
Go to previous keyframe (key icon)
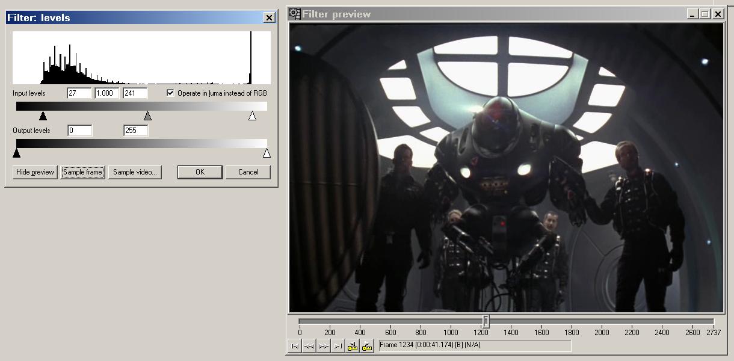pos(353,346)
